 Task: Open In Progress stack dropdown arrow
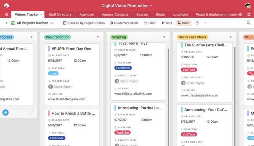tap(31, 37)
